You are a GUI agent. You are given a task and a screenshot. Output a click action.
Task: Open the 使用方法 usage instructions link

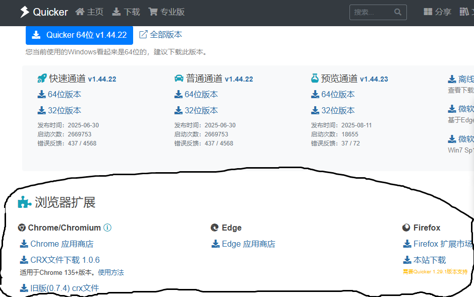111,272
